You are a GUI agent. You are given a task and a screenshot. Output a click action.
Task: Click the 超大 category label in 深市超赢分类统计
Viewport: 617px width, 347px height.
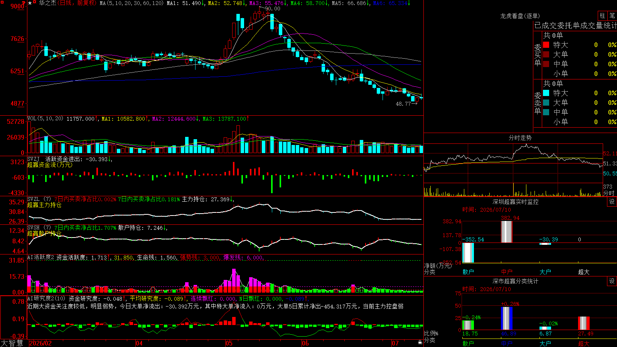[584, 344]
